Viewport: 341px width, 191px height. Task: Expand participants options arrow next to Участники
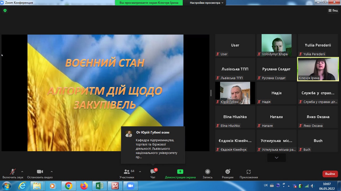(x=140, y=172)
